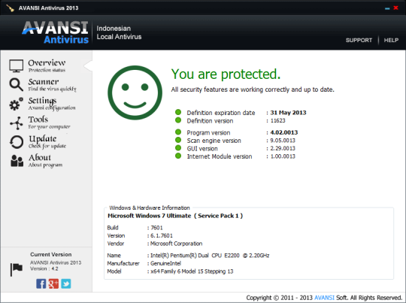Click the green smiley face status icon
Viewport: 406px width, 303px height.
135,92
